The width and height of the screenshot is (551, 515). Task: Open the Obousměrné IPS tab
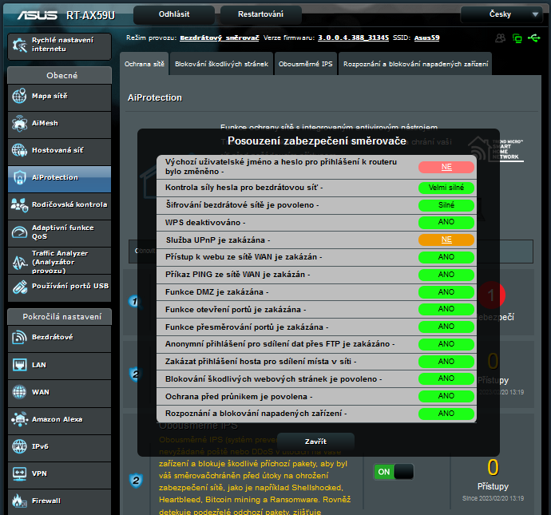pos(305,64)
